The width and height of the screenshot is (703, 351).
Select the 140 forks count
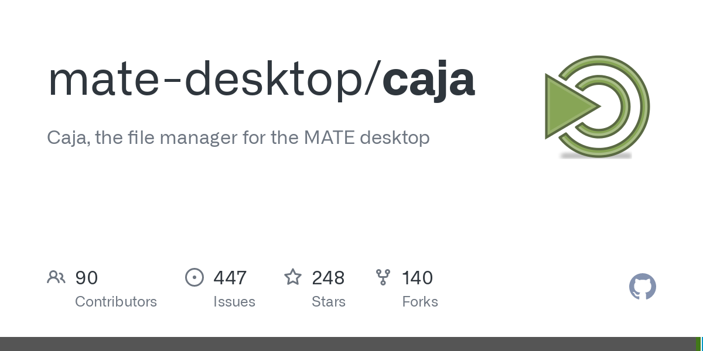pyautogui.click(x=417, y=278)
